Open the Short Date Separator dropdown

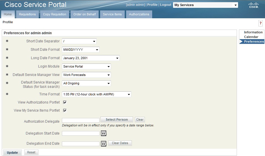tap(79, 41)
